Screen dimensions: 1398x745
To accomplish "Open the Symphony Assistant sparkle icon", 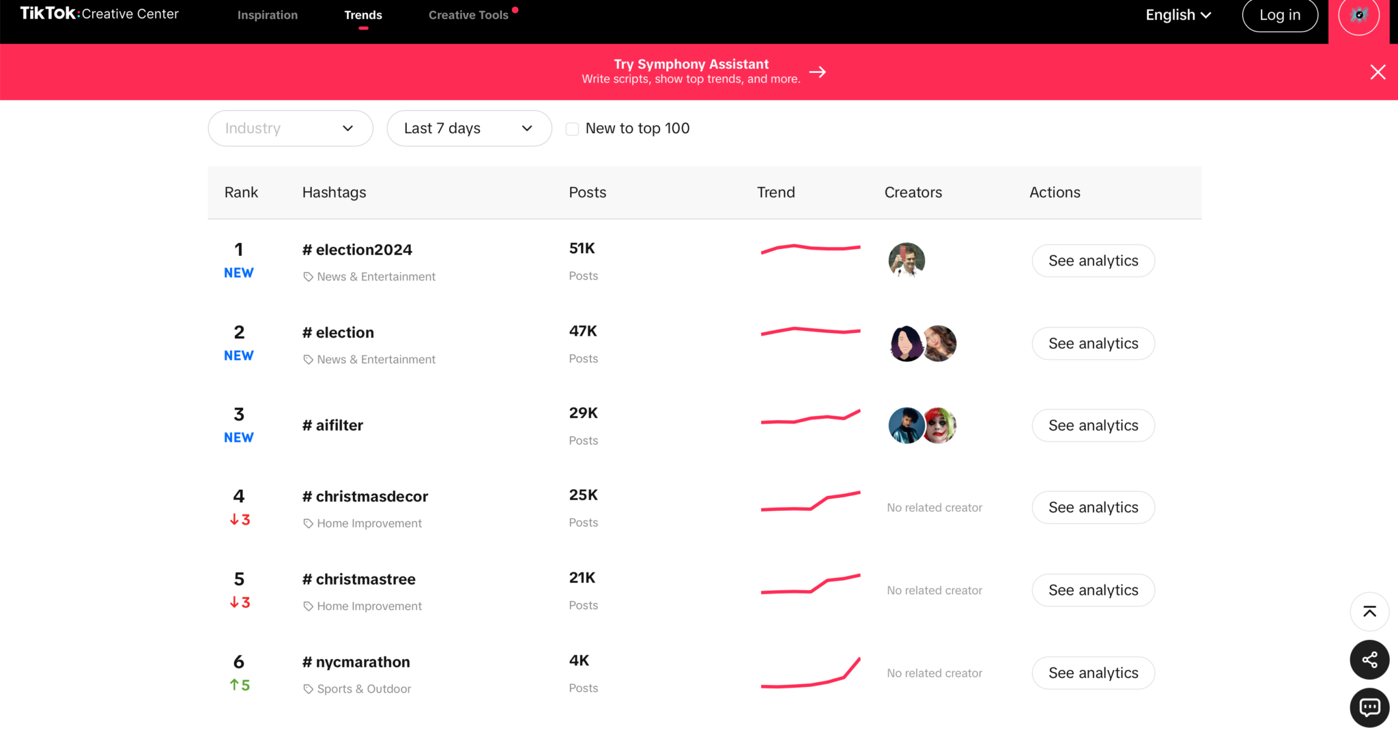I will pos(1358,15).
